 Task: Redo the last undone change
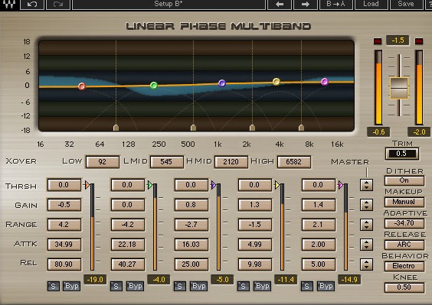(x=58, y=5)
